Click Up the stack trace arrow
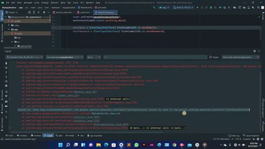 point(6,72)
